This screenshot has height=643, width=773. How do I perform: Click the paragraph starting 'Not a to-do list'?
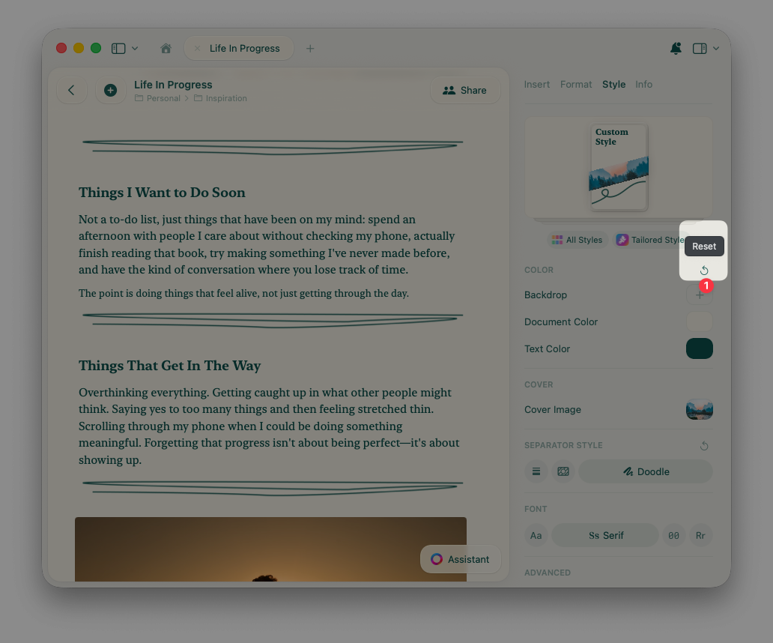267,244
